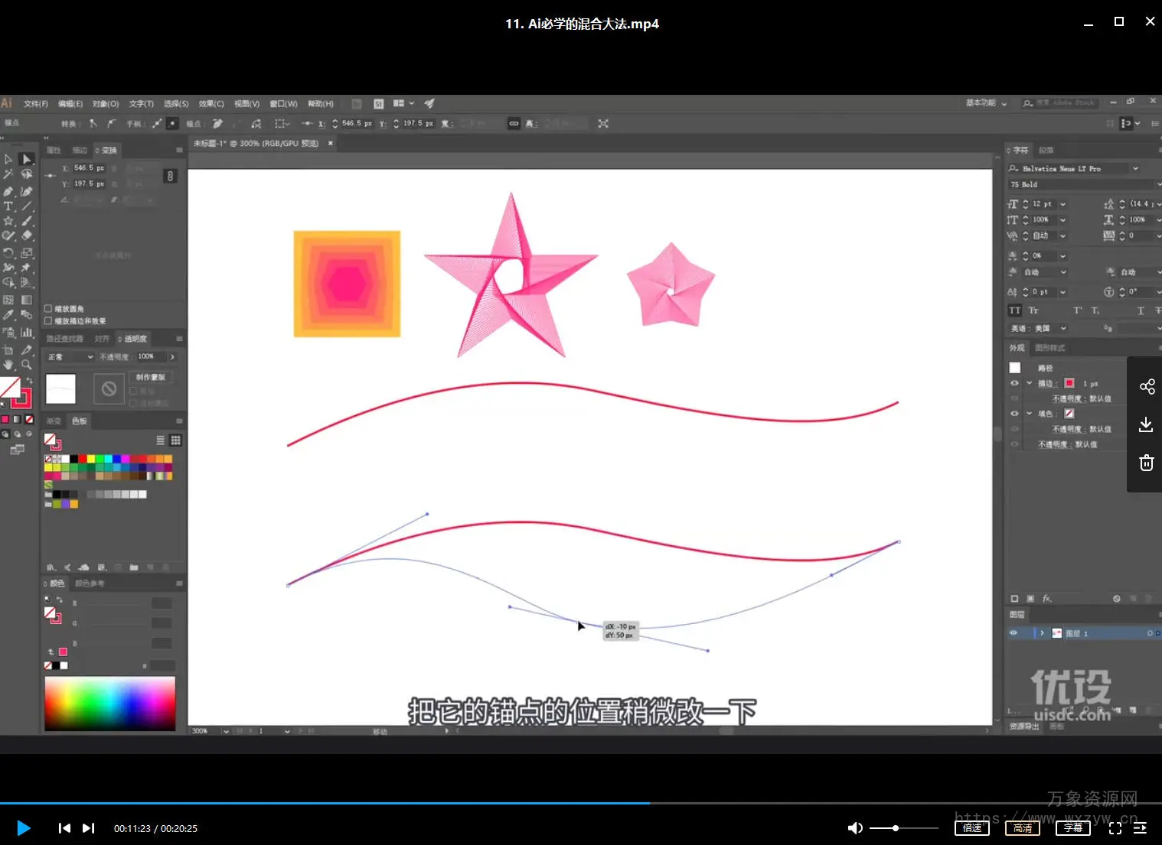Enable the 缩放描边和效果 checkbox

(48, 321)
